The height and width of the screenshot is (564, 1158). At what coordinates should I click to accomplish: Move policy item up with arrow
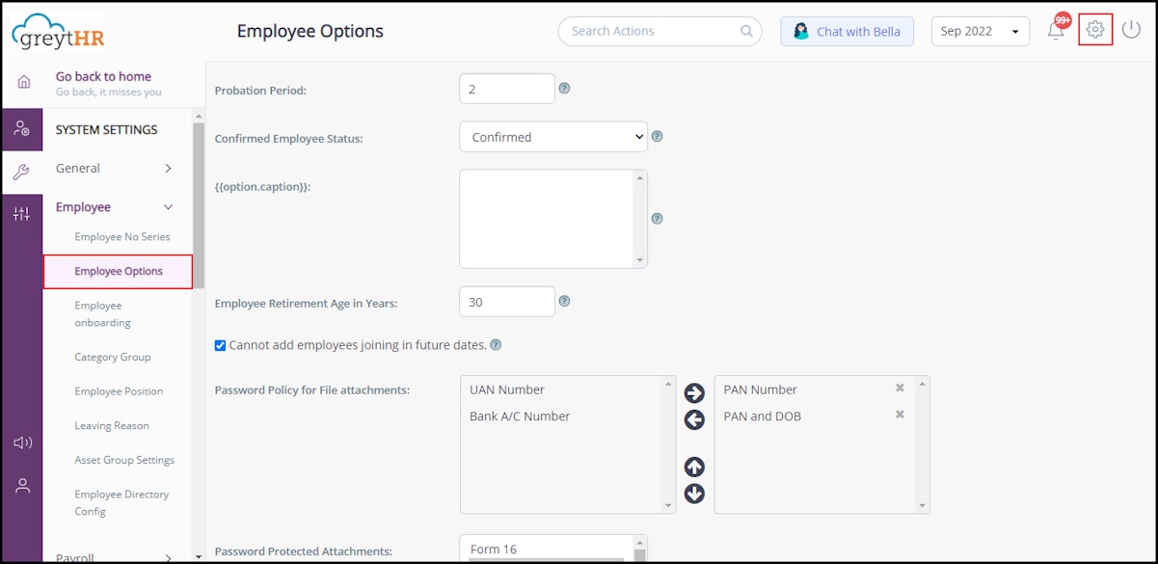tap(694, 468)
